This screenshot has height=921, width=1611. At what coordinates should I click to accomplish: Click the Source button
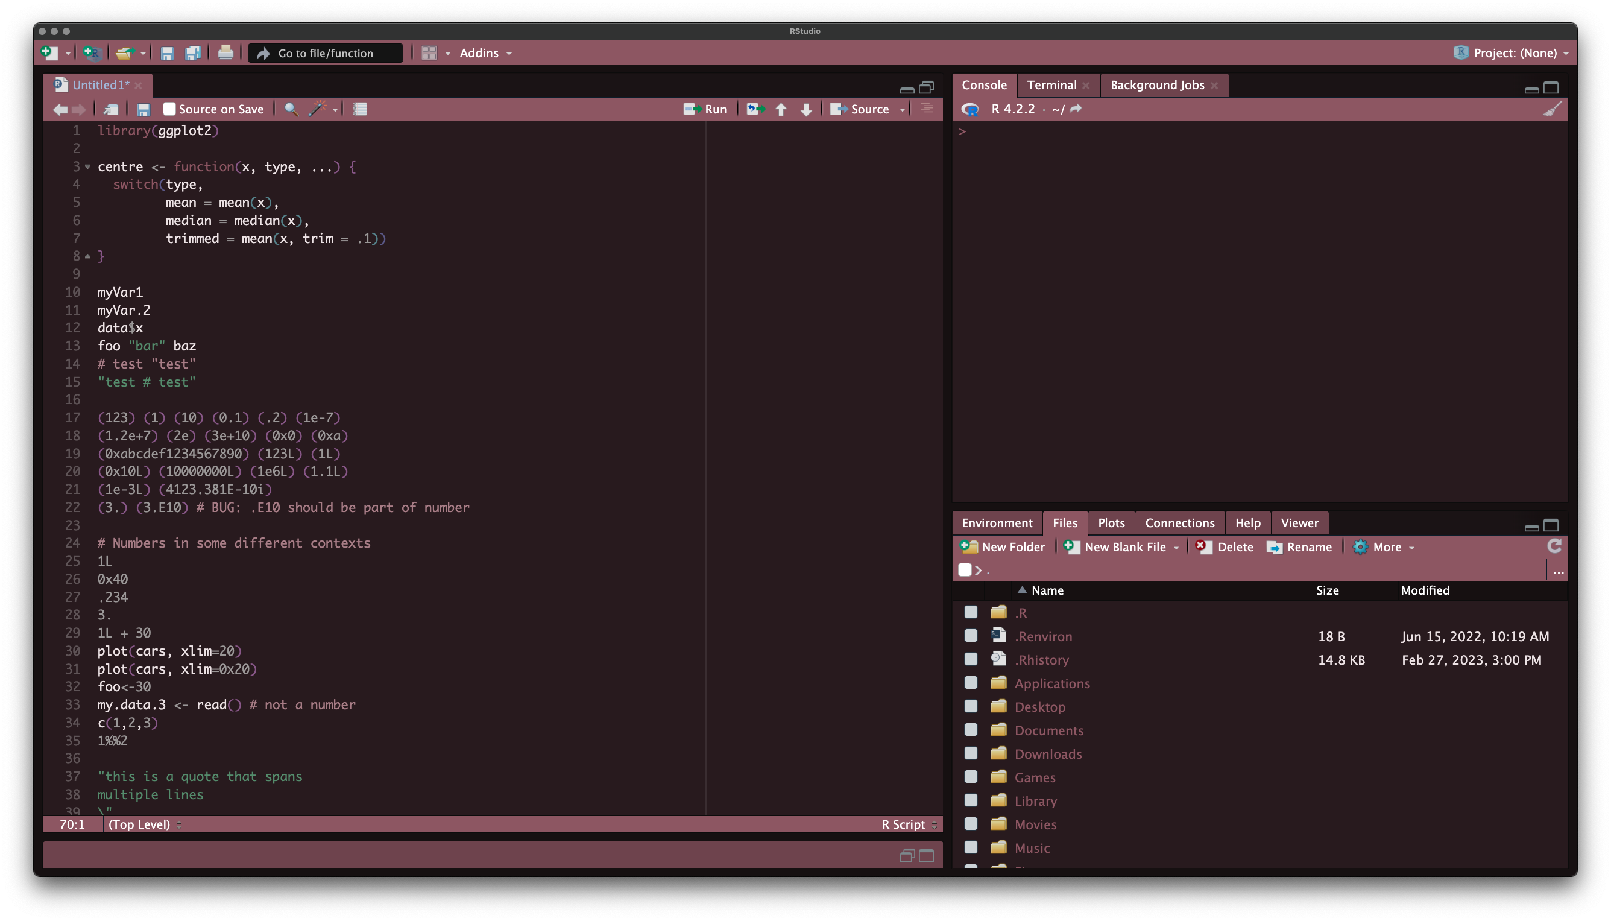click(859, 109)
